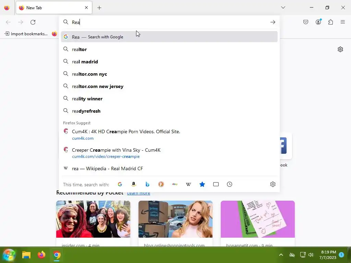Image resolution: width=351 pixels, height=263 pixels.
Task: Select the 'realtor.com nyc' suggestion
Action: [169, 74]
